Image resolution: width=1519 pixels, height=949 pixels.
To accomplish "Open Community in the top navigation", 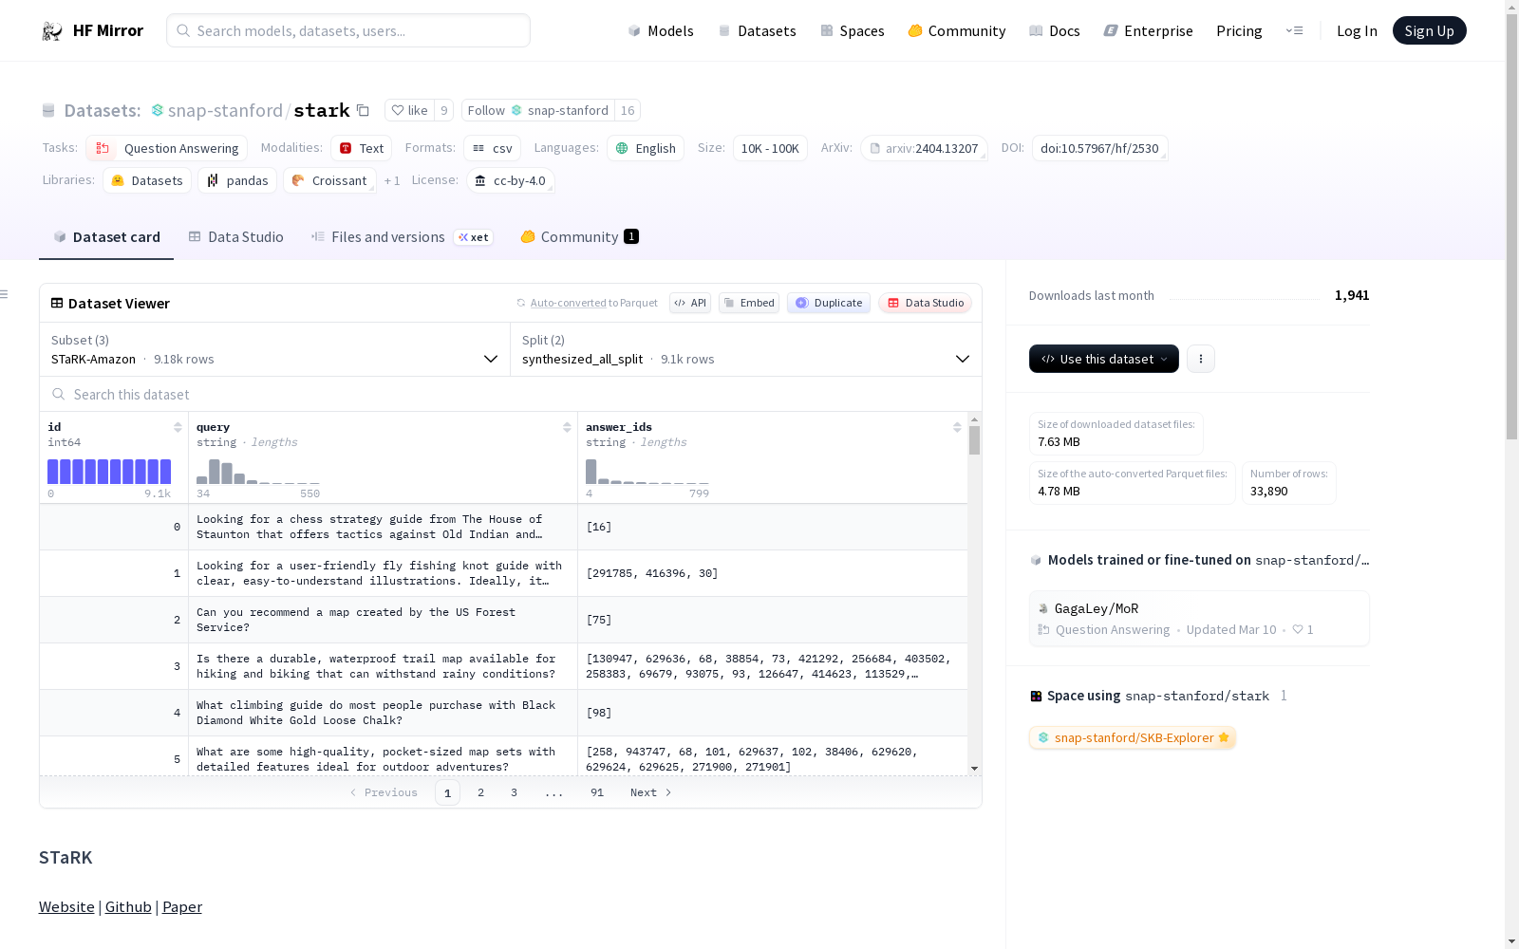I will tap(957, 30).
